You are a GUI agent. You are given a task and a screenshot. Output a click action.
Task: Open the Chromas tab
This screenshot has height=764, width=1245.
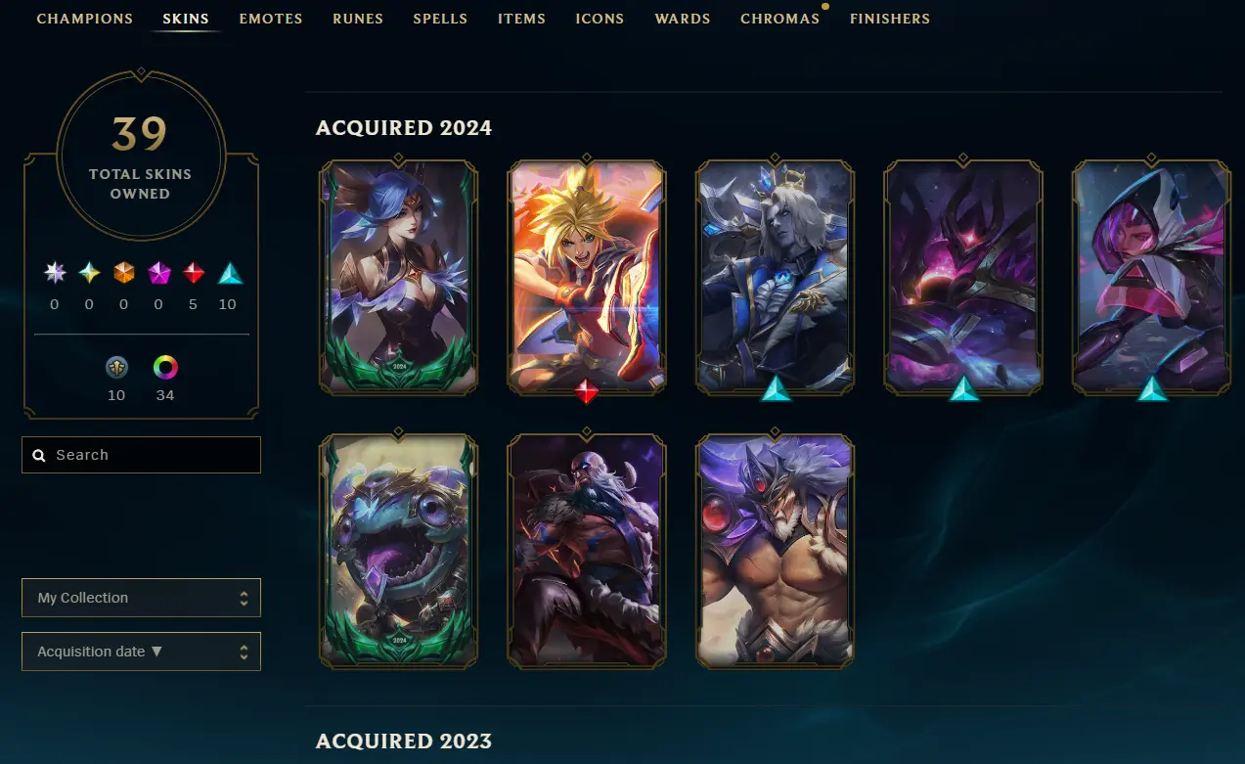[x=779, y=19]
